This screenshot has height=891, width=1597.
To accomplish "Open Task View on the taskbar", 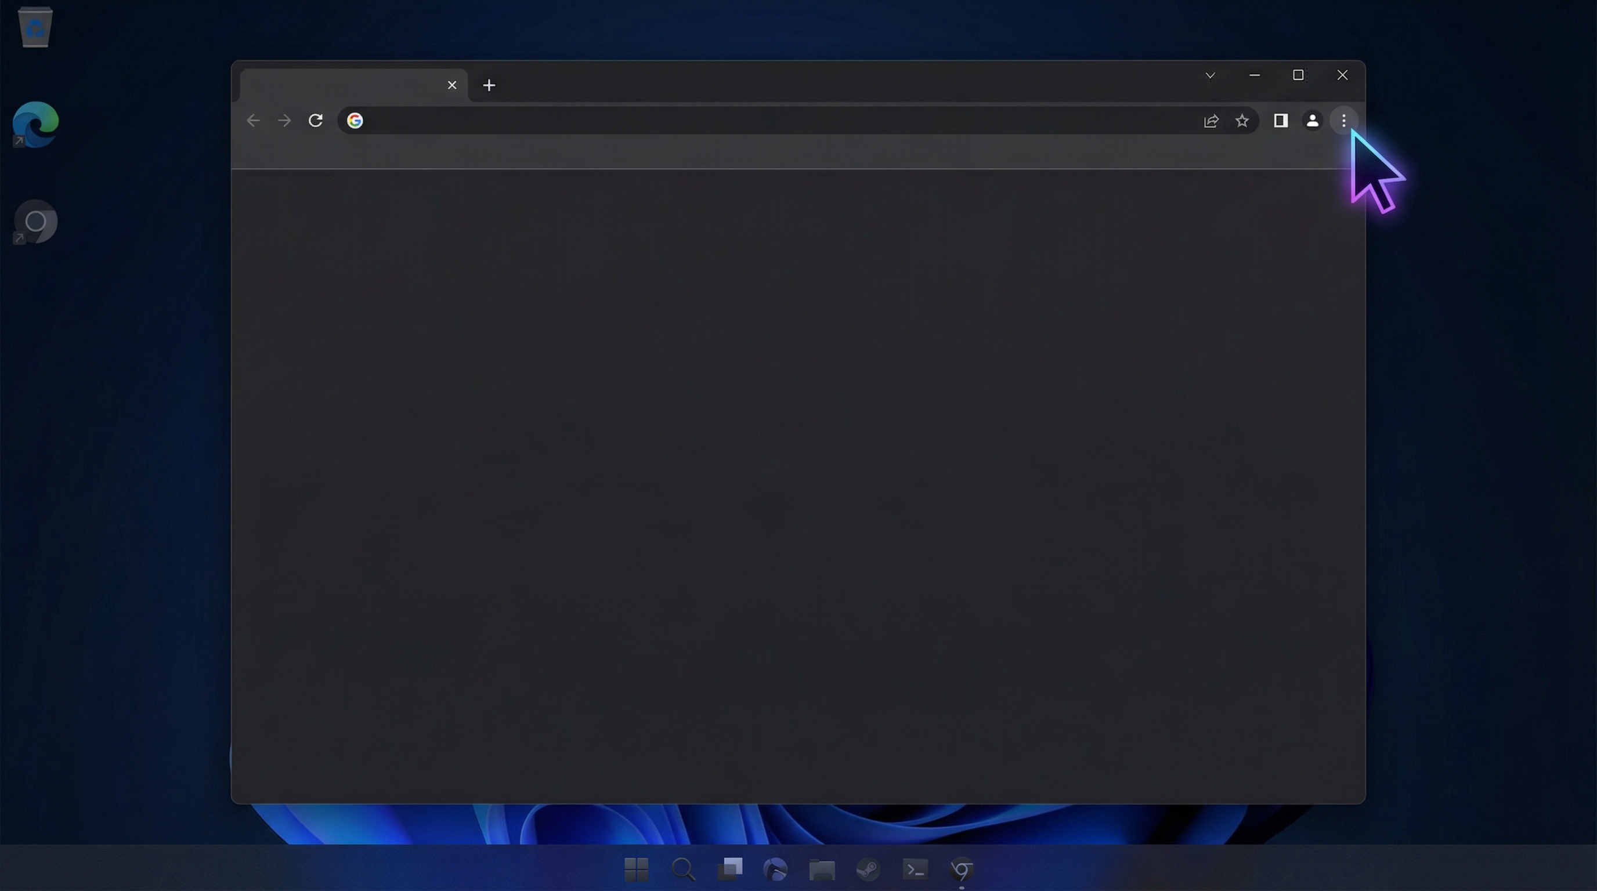I will 729,870.
